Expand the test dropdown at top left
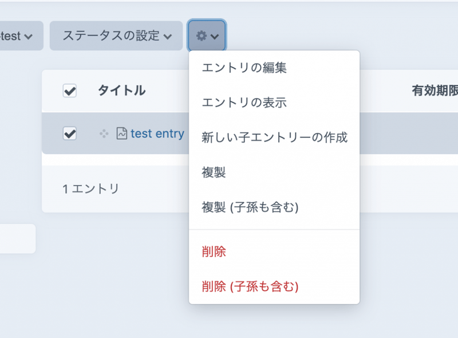Viewport: 458px width, 338px height. [18, 36]
